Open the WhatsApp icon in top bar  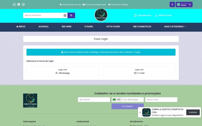pyautogui.click(x=14, y=4)
